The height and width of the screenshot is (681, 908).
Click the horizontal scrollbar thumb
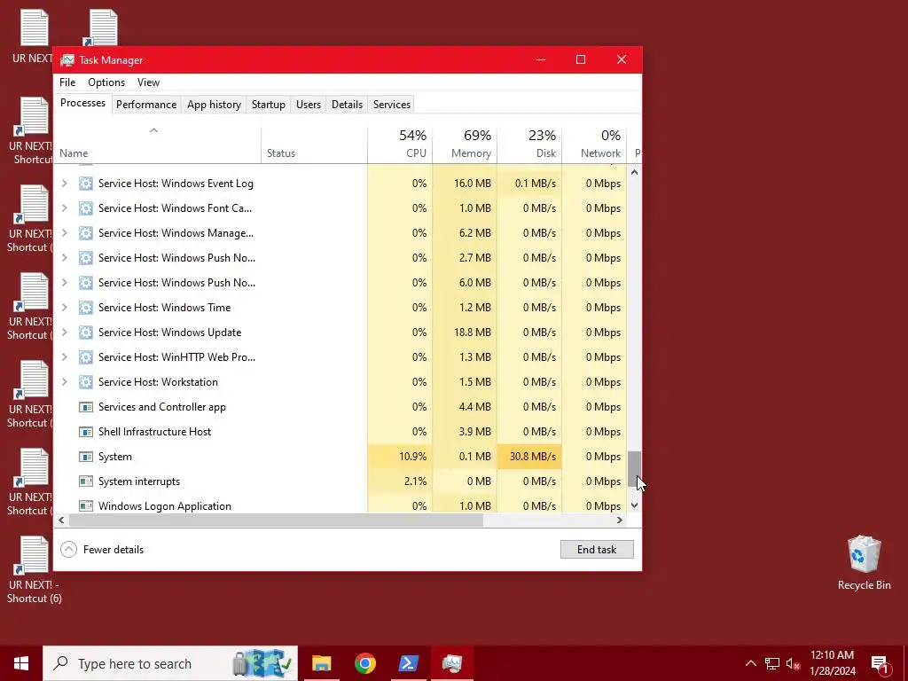276,520
